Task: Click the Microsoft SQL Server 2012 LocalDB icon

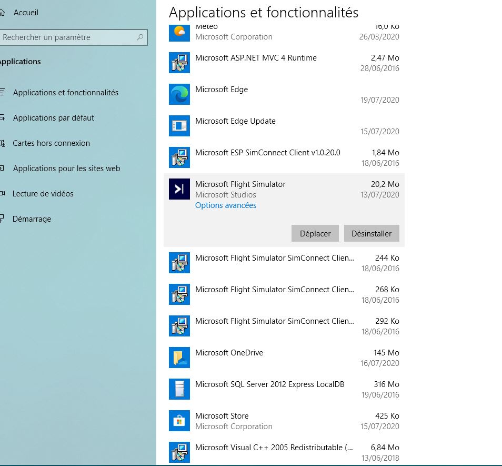Action: point(179,389)
